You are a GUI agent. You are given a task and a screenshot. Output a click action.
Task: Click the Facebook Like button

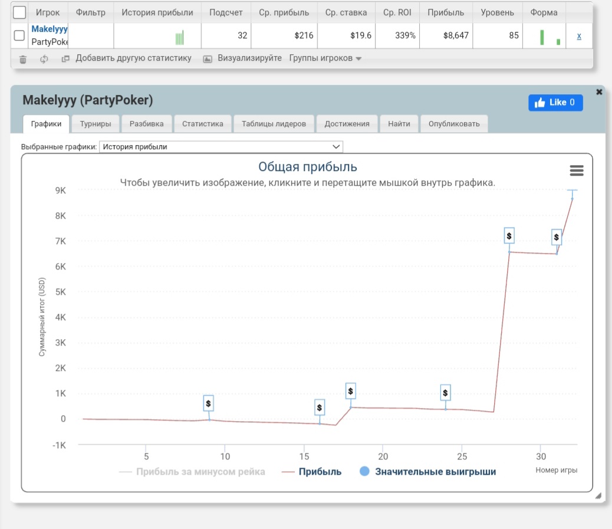click(555, 103)
